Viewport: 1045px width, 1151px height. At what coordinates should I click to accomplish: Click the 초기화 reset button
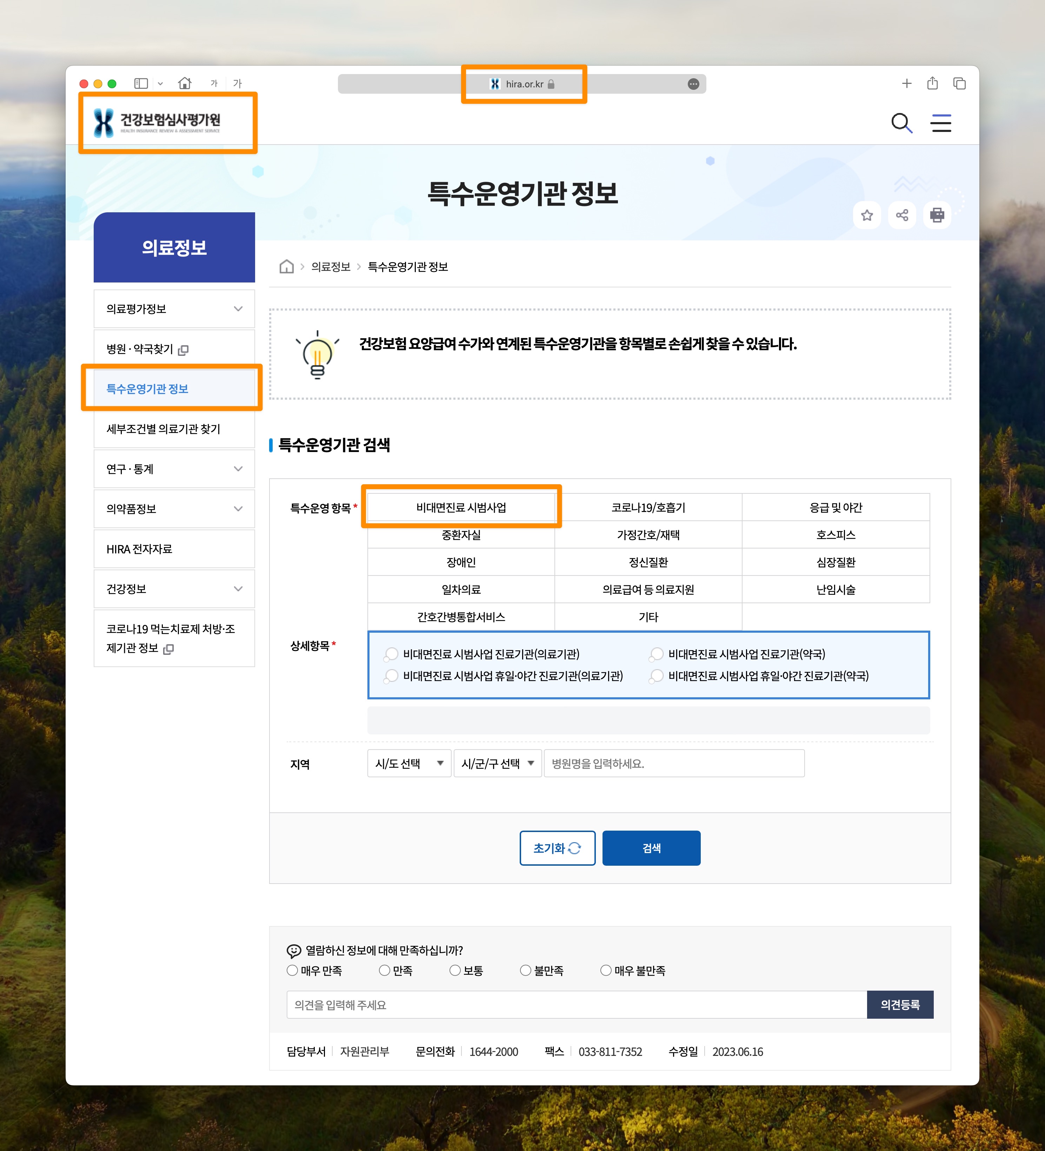557,848
